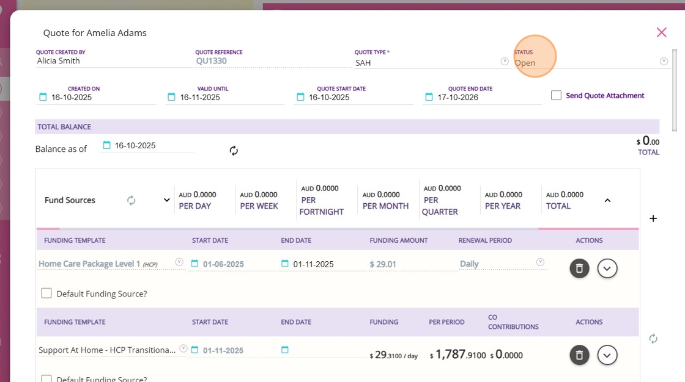Image resolution: width=685 pixels, height=382 pixels.
Task: Delete the Support At Home funding row
Action: 579,355
